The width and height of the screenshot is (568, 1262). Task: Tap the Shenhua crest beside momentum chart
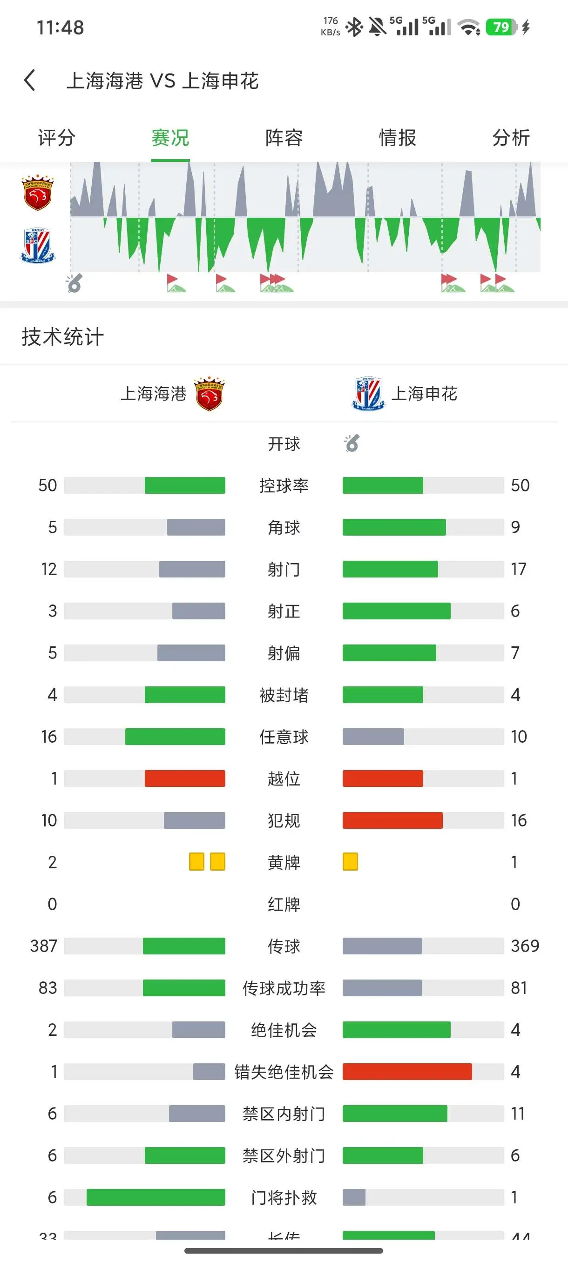click(x=38, y=245)
